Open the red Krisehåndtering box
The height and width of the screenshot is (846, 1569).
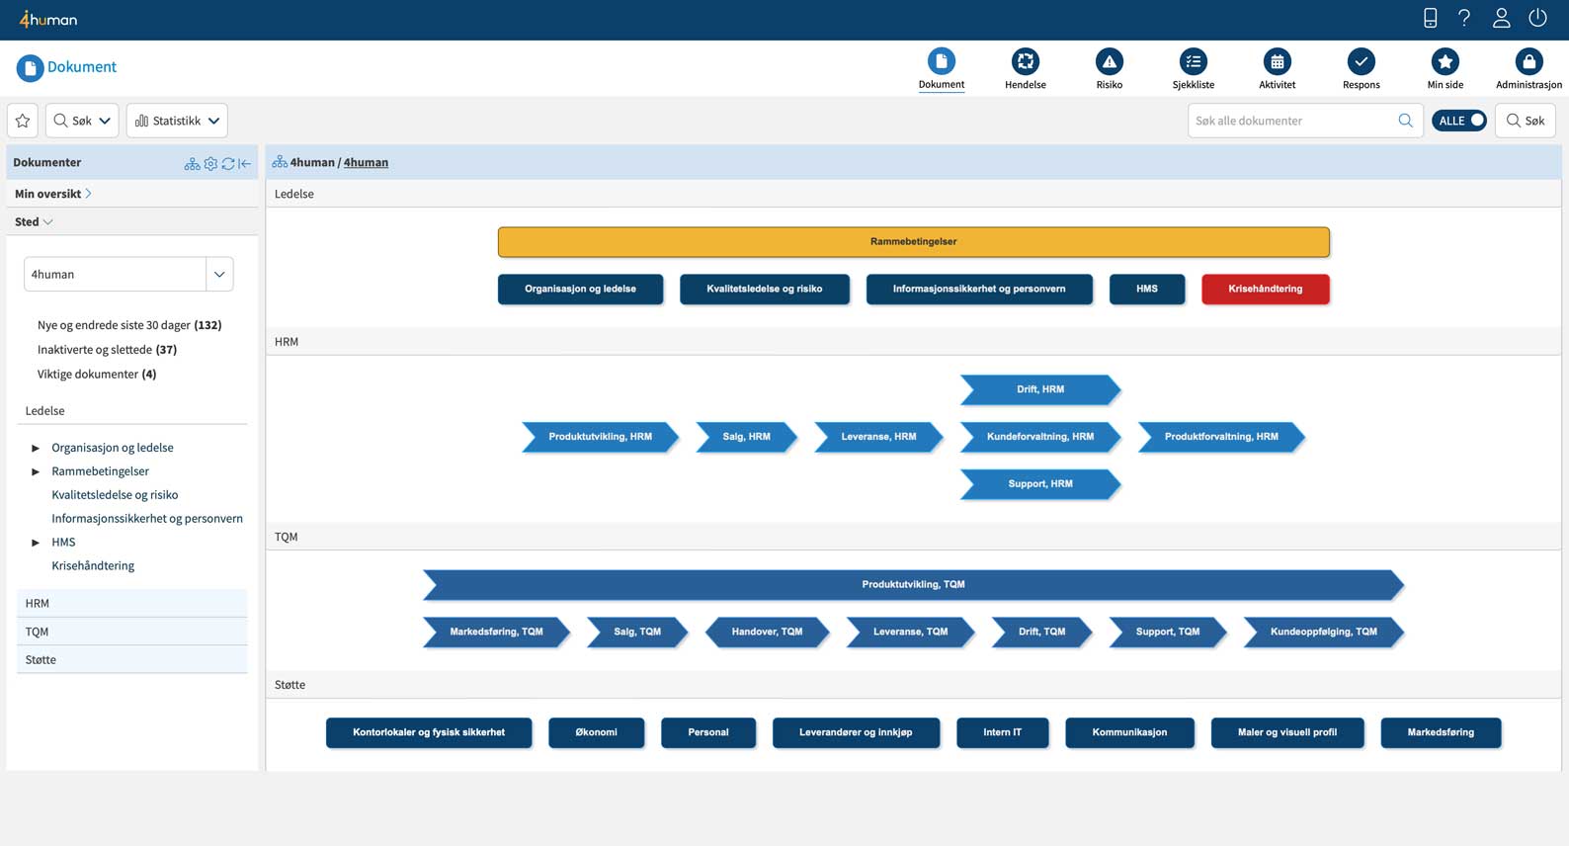coord(1266,290)
